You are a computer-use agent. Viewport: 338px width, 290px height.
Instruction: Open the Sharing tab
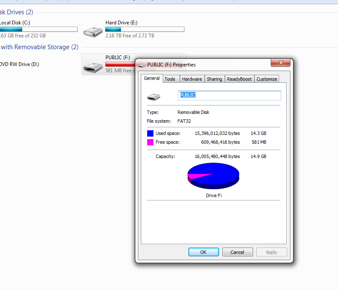pos(214,79)
